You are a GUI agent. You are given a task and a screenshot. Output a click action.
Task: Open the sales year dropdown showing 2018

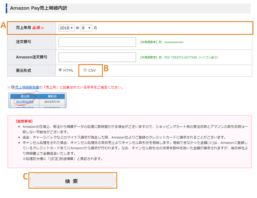66,28
